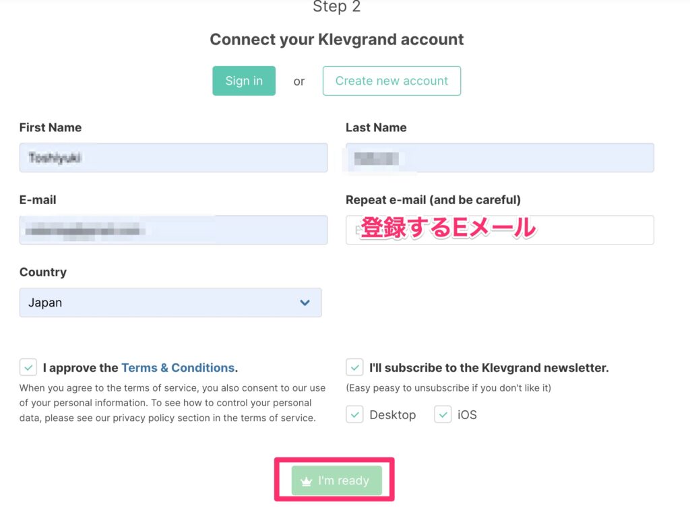
Task: Click the crown icon on I'm ready
Action: [x=306, y=481]
